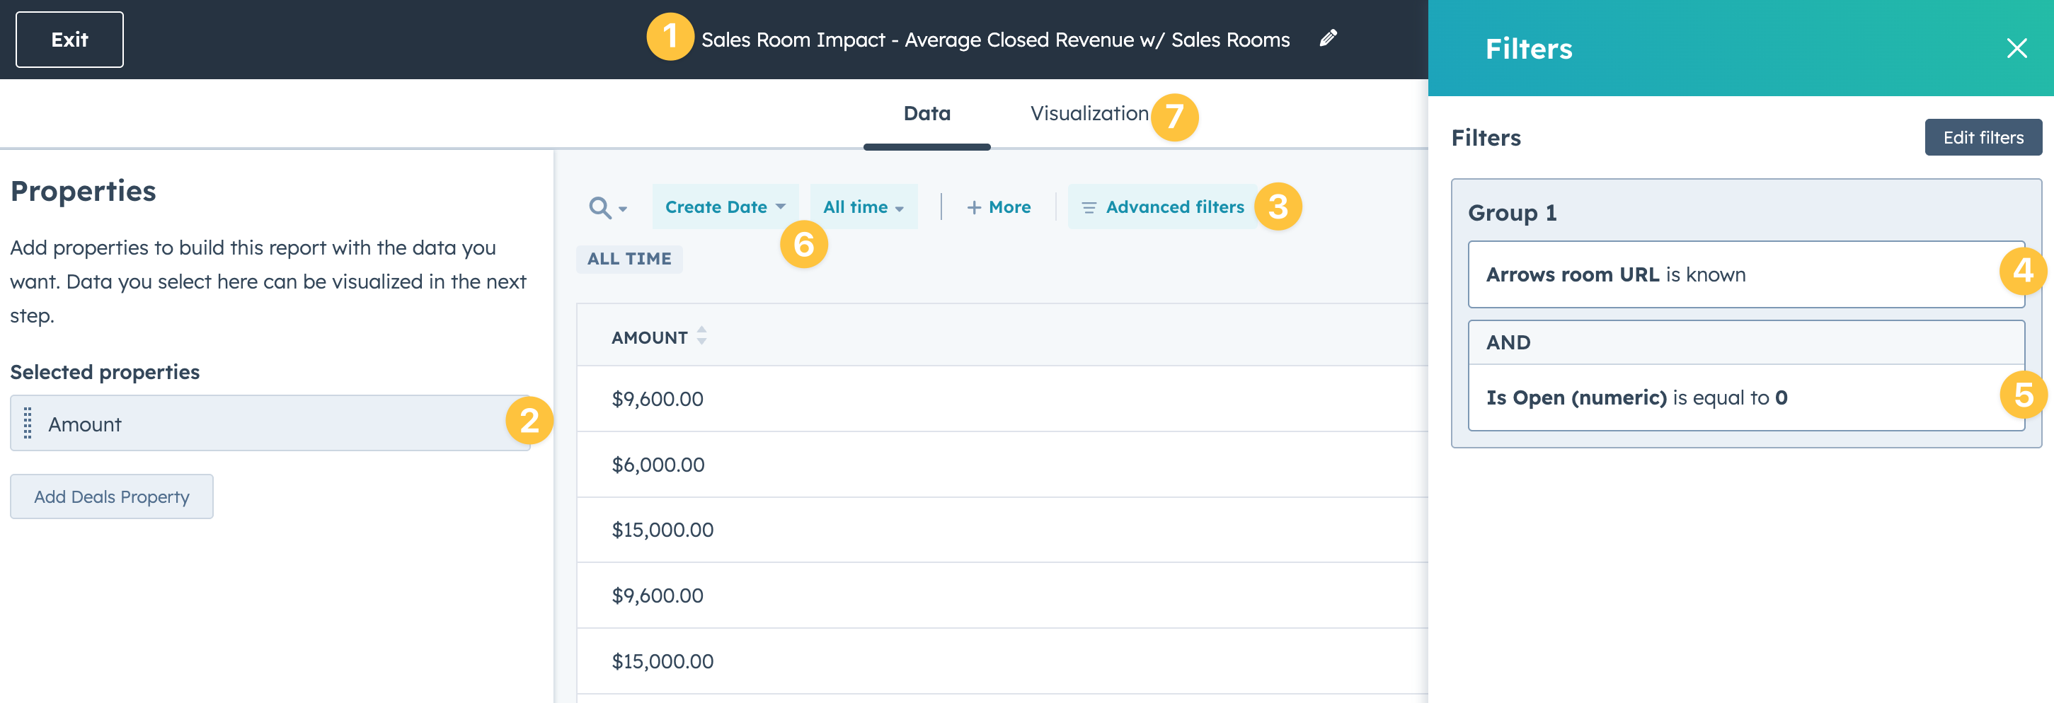Screen dimensions: 2054x703
Task: Click the first $9,600.00 amount row
Action: point(657,398)
